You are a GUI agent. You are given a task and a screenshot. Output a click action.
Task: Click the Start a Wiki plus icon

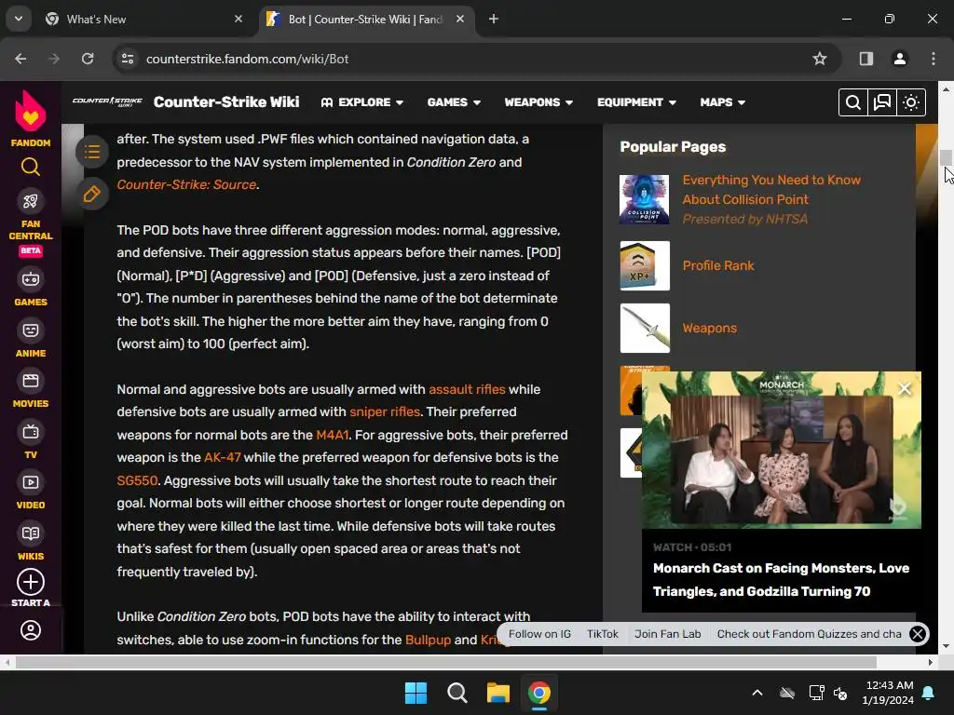[31, 582]
